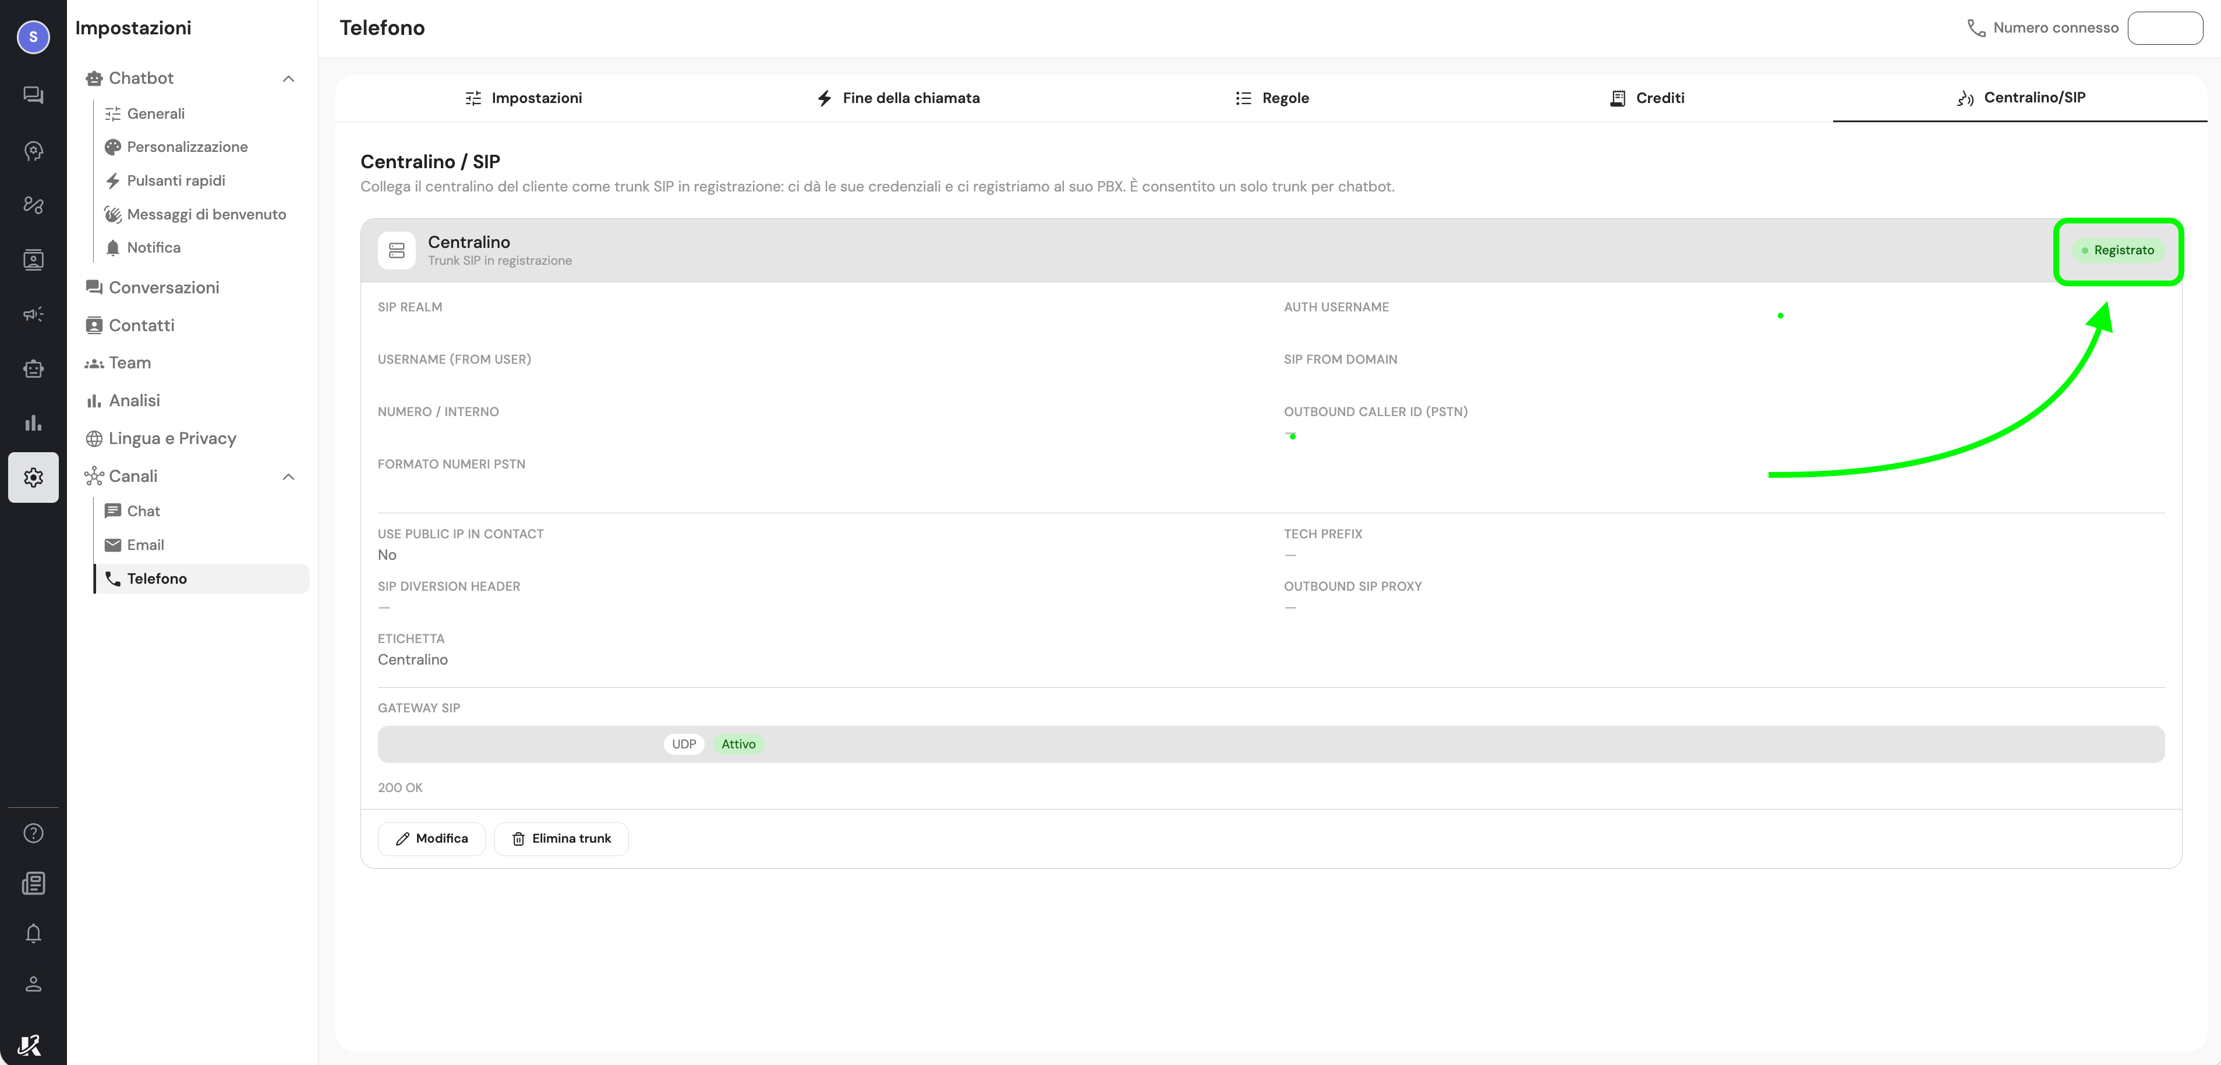2221x1065 pixels.
Task: Open the notifications bell in the dark sidebar
Action: click(x=33, y=933)
